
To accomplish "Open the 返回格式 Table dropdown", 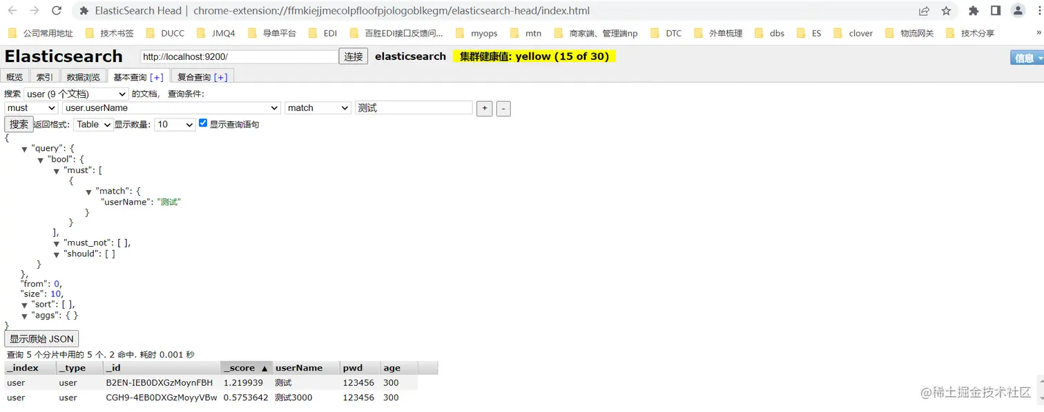I will tap(93, 125).
